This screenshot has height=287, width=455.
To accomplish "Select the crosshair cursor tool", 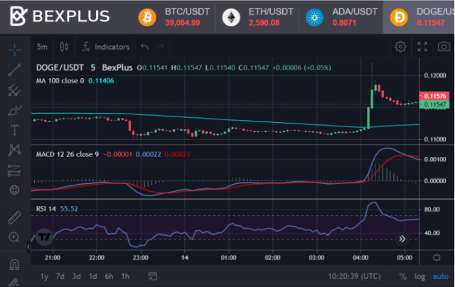I will (14, 50).
